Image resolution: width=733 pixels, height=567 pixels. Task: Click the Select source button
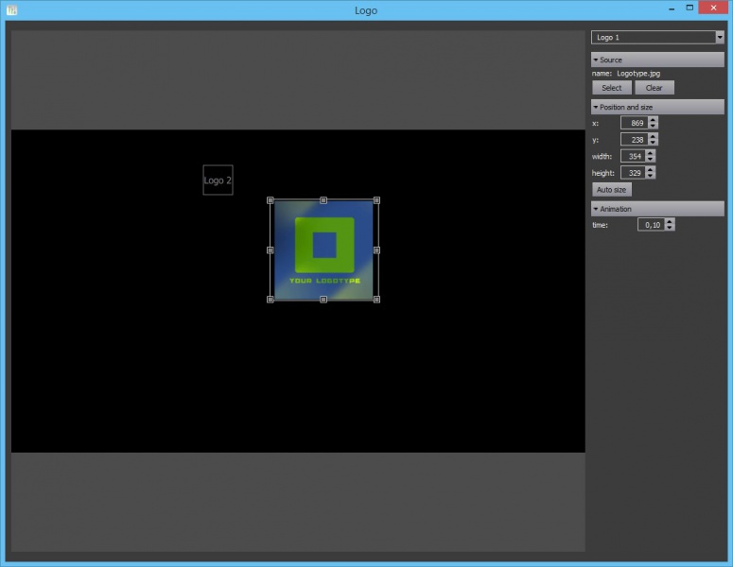611,88
